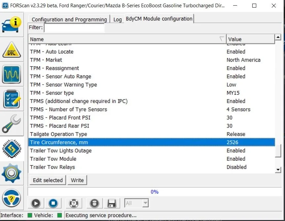This screenshot has width=285, height=221.
Task: Select the Trailer Tow Relays row
Action: pos(152,167)
